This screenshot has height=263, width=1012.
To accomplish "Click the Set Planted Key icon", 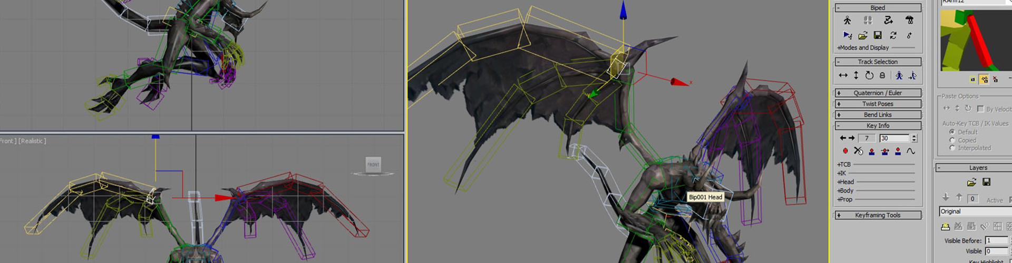I will point(872,151).
